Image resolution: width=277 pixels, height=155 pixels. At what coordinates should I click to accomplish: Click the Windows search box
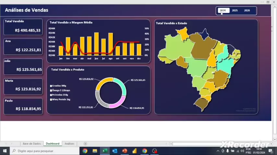[45, 151]
